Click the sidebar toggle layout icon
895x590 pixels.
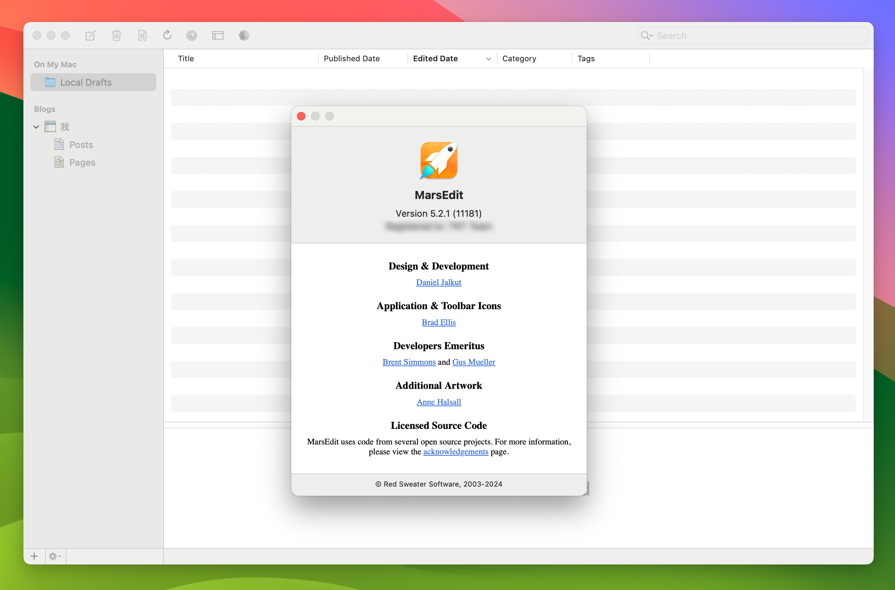pos(218,35)
